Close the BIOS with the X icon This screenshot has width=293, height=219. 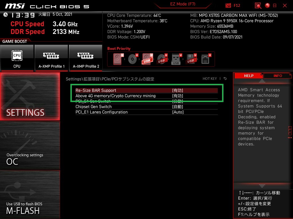point(285,6)
